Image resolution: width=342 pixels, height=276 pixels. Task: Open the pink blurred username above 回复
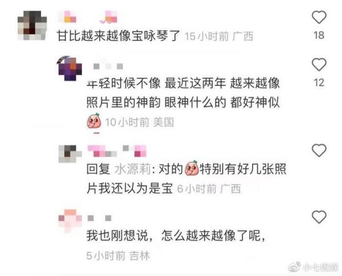pos(116,151)
